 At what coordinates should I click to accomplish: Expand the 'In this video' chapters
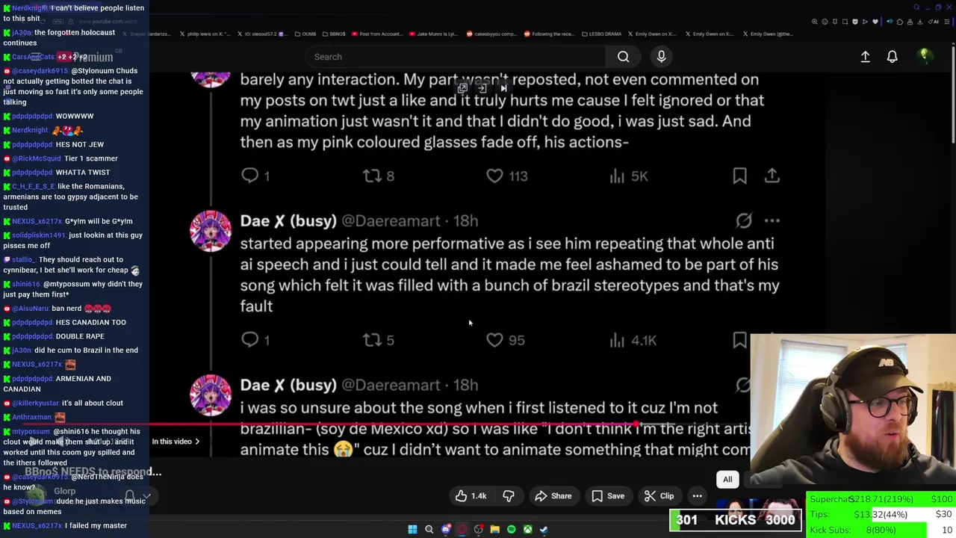pyautogui.click(x=176, y=442)
